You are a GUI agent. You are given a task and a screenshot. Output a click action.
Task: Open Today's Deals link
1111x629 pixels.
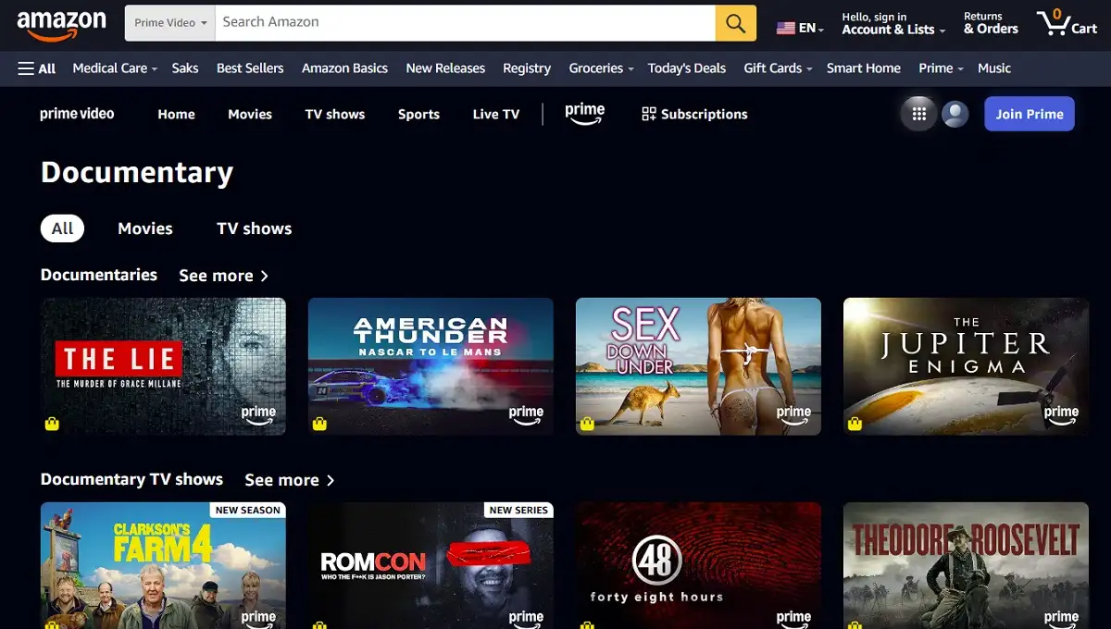click(687, 68)
